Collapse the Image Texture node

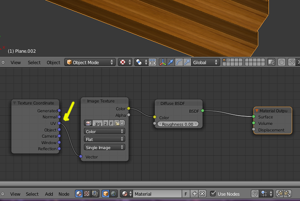tap(84, 101)
